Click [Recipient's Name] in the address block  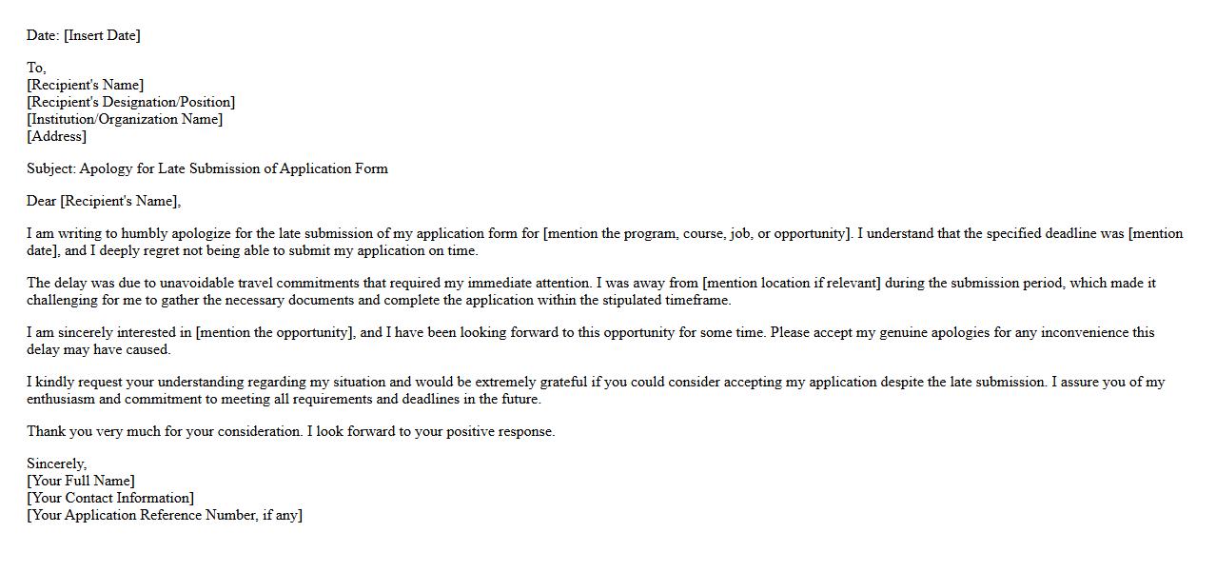86,85
